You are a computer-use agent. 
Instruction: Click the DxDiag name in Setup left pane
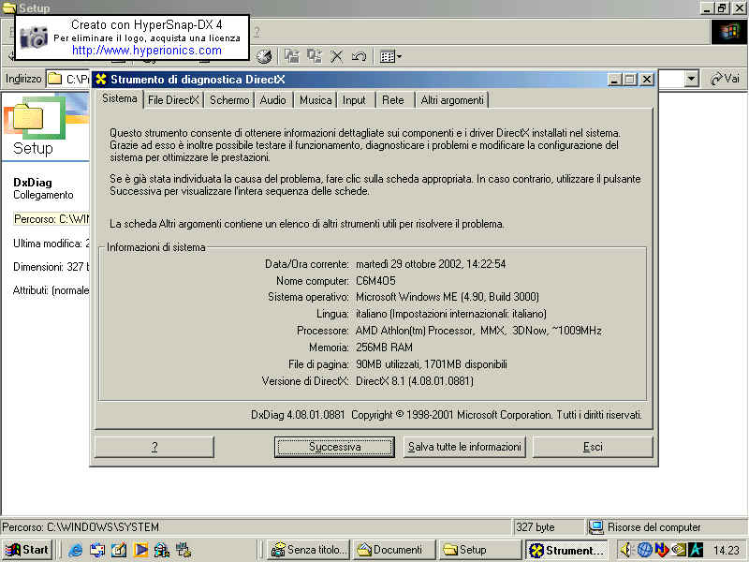coord(33,182)
